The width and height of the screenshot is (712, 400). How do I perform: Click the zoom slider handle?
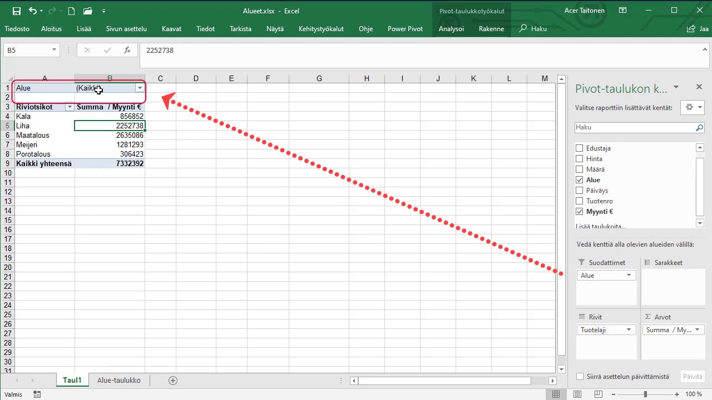(645, 394)
